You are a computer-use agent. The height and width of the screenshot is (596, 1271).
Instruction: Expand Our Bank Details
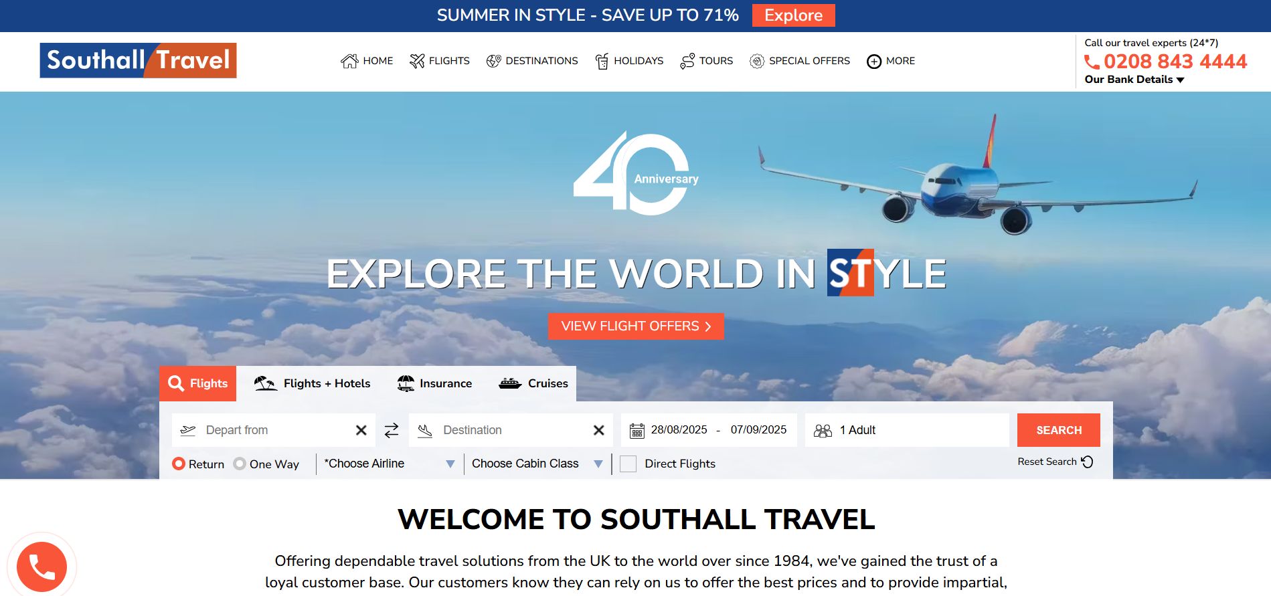coord(1134,80)
